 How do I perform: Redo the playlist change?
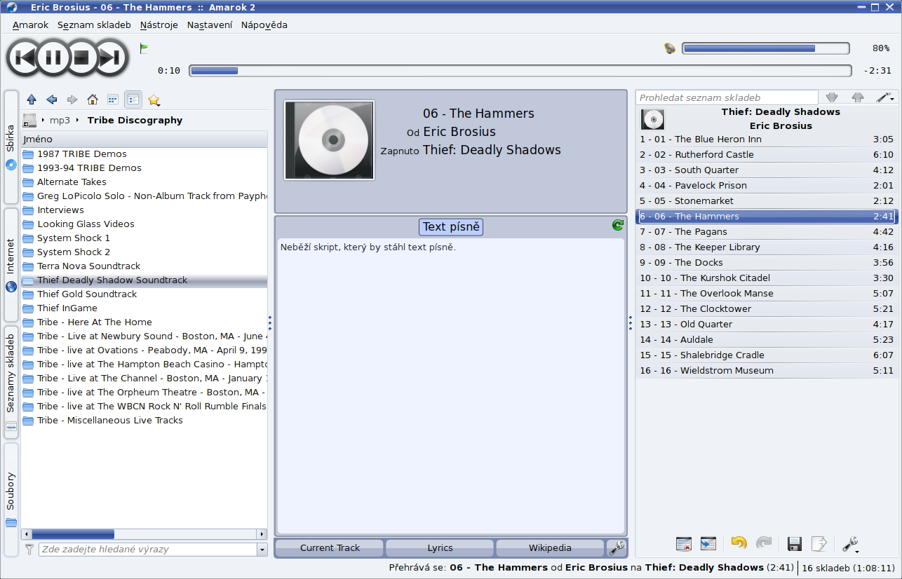coord(764,543)
